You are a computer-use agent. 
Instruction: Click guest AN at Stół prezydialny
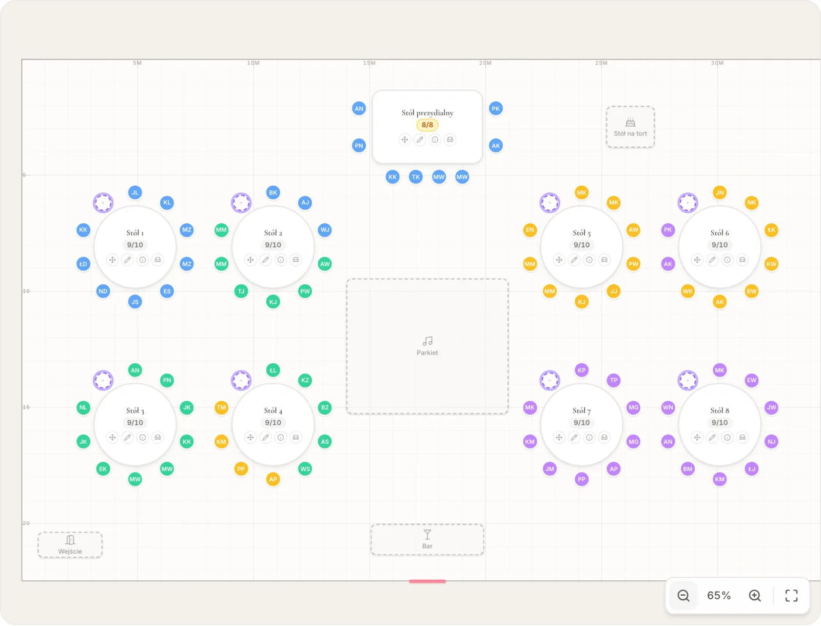359,108
